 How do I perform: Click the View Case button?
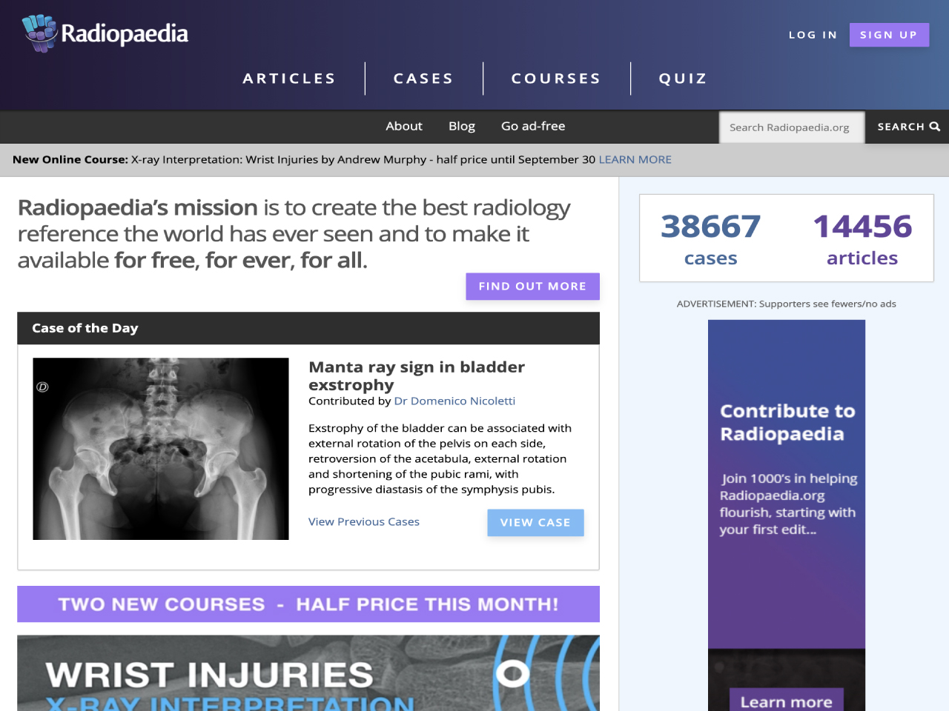pos(535,522)
